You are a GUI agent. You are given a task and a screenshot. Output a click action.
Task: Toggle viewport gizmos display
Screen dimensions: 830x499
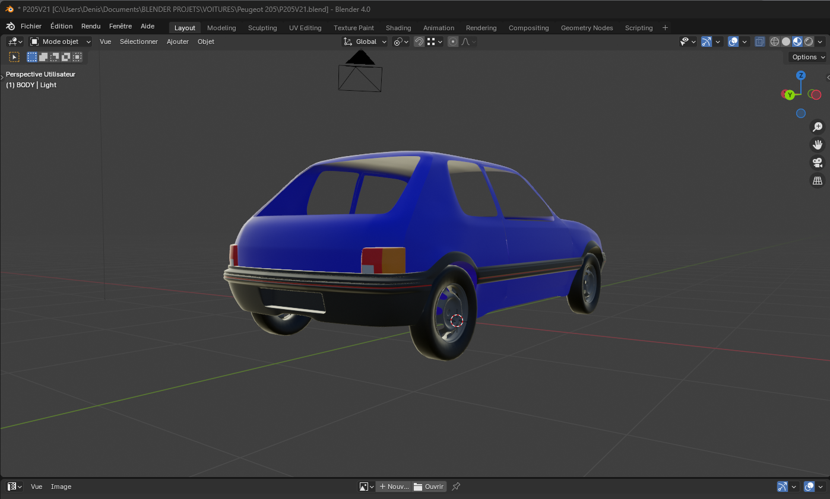pos(707,42)
